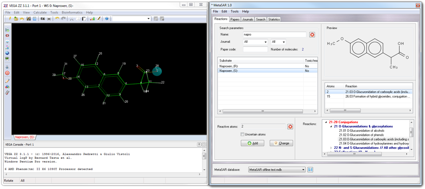Click the red target icon in sidebar
This screenshot has width=425, height=189.
pos(7,73)
